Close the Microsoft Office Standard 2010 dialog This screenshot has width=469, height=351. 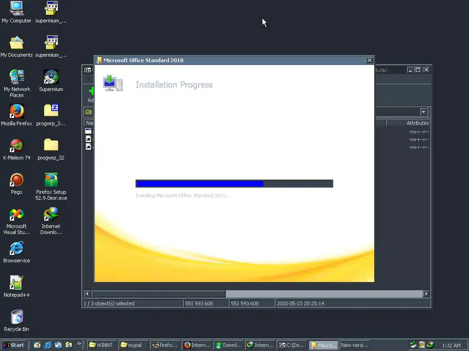pyautogui.click(x=370, y=60)
